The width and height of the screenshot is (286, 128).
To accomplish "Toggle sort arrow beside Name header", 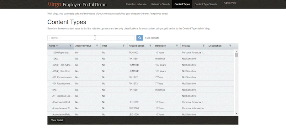I will [57, 46].
